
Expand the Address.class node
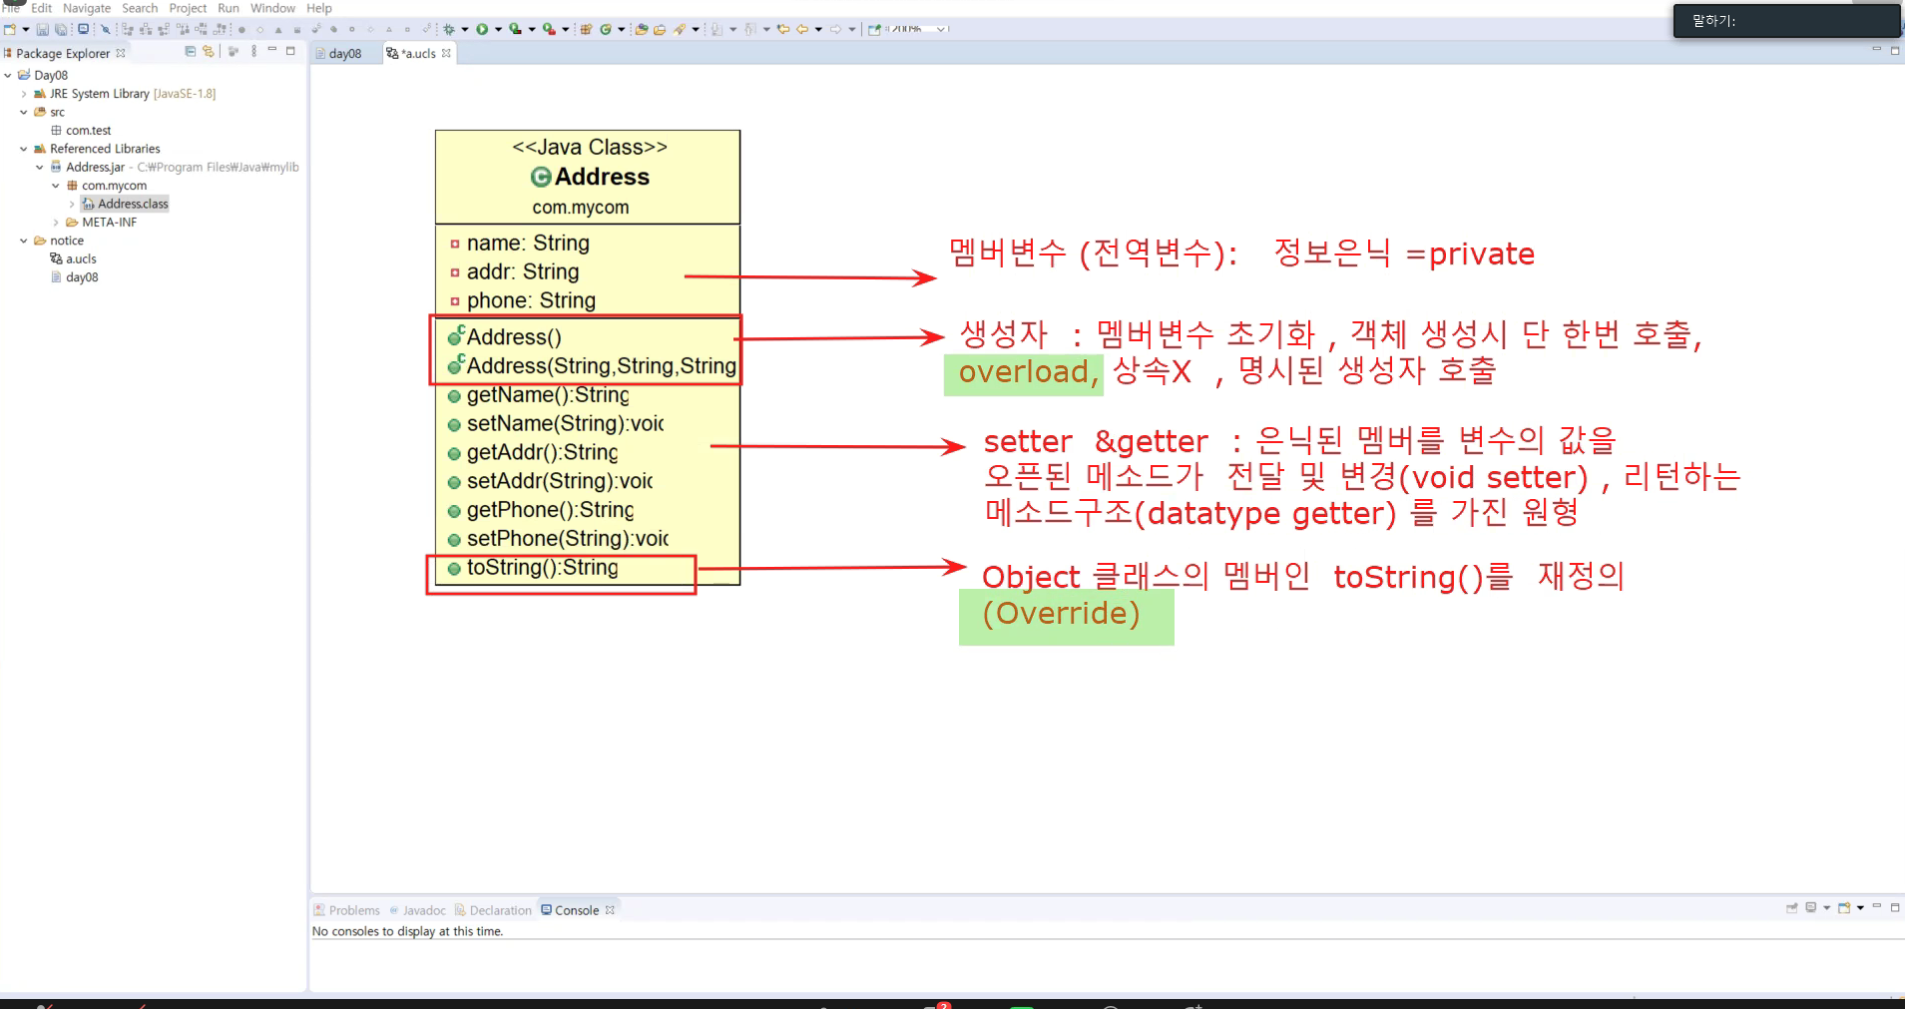(x=72, y=204)
